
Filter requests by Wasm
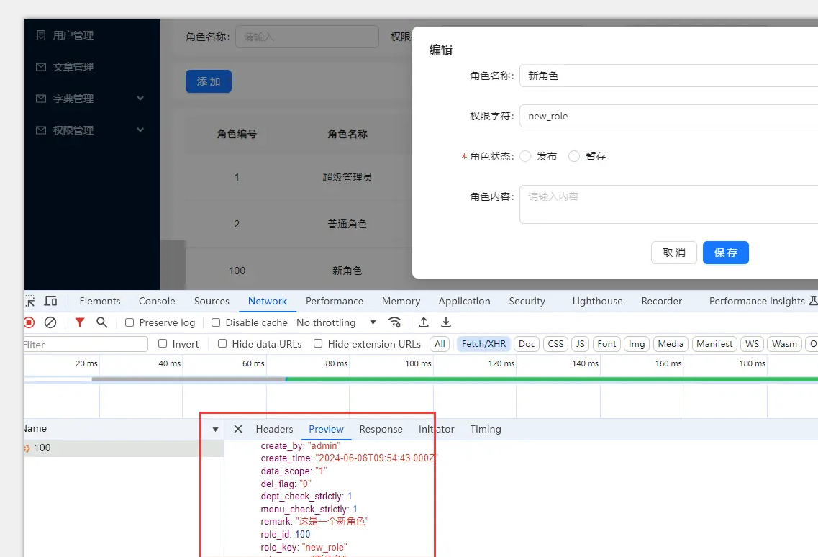coord(784,344)
